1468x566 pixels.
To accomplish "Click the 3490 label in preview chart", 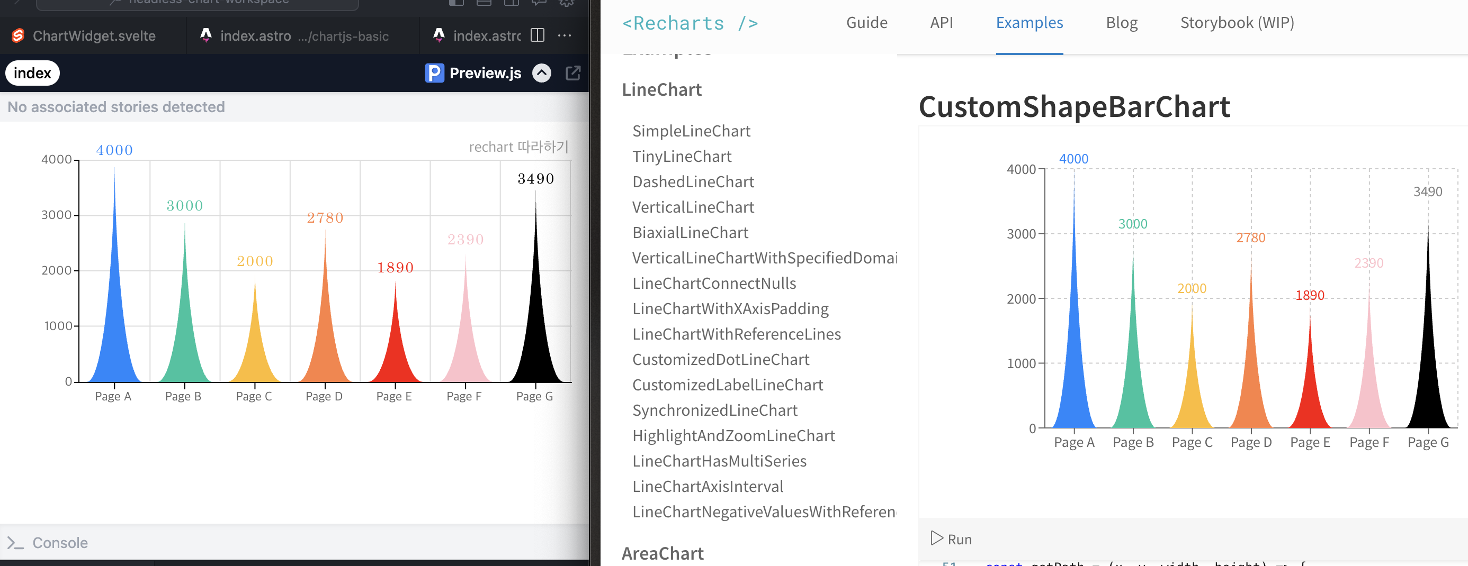I will [536, 179].
